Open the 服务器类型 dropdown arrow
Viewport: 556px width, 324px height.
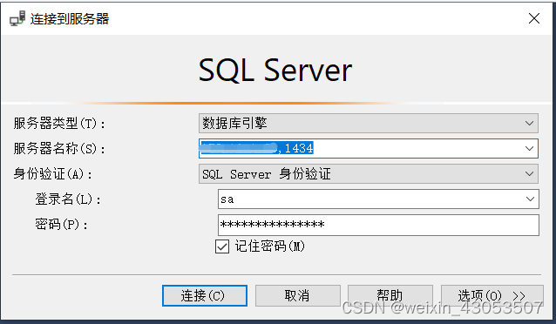(529, 124)
